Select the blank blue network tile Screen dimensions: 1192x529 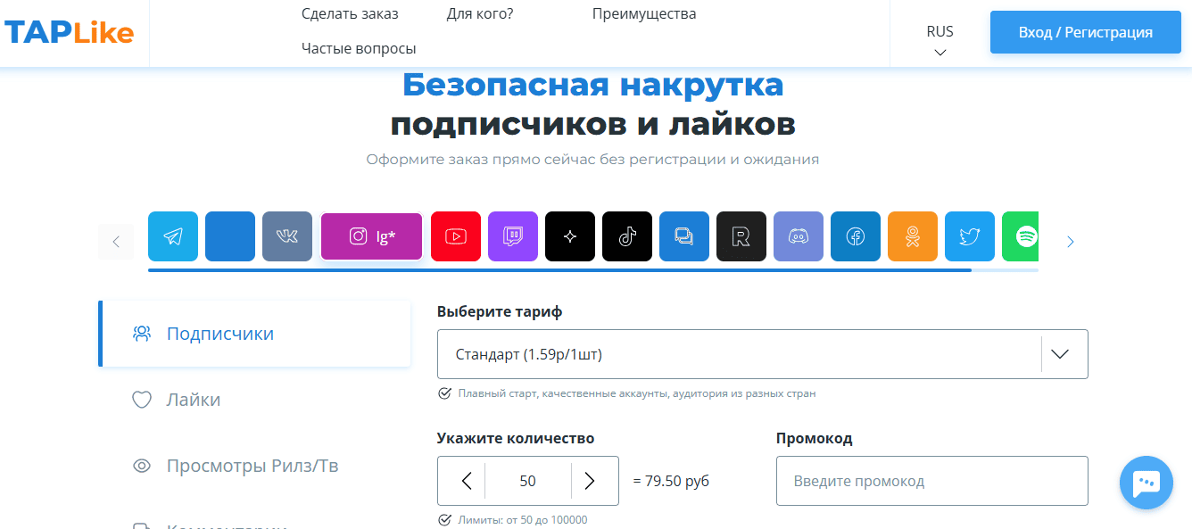230,236
